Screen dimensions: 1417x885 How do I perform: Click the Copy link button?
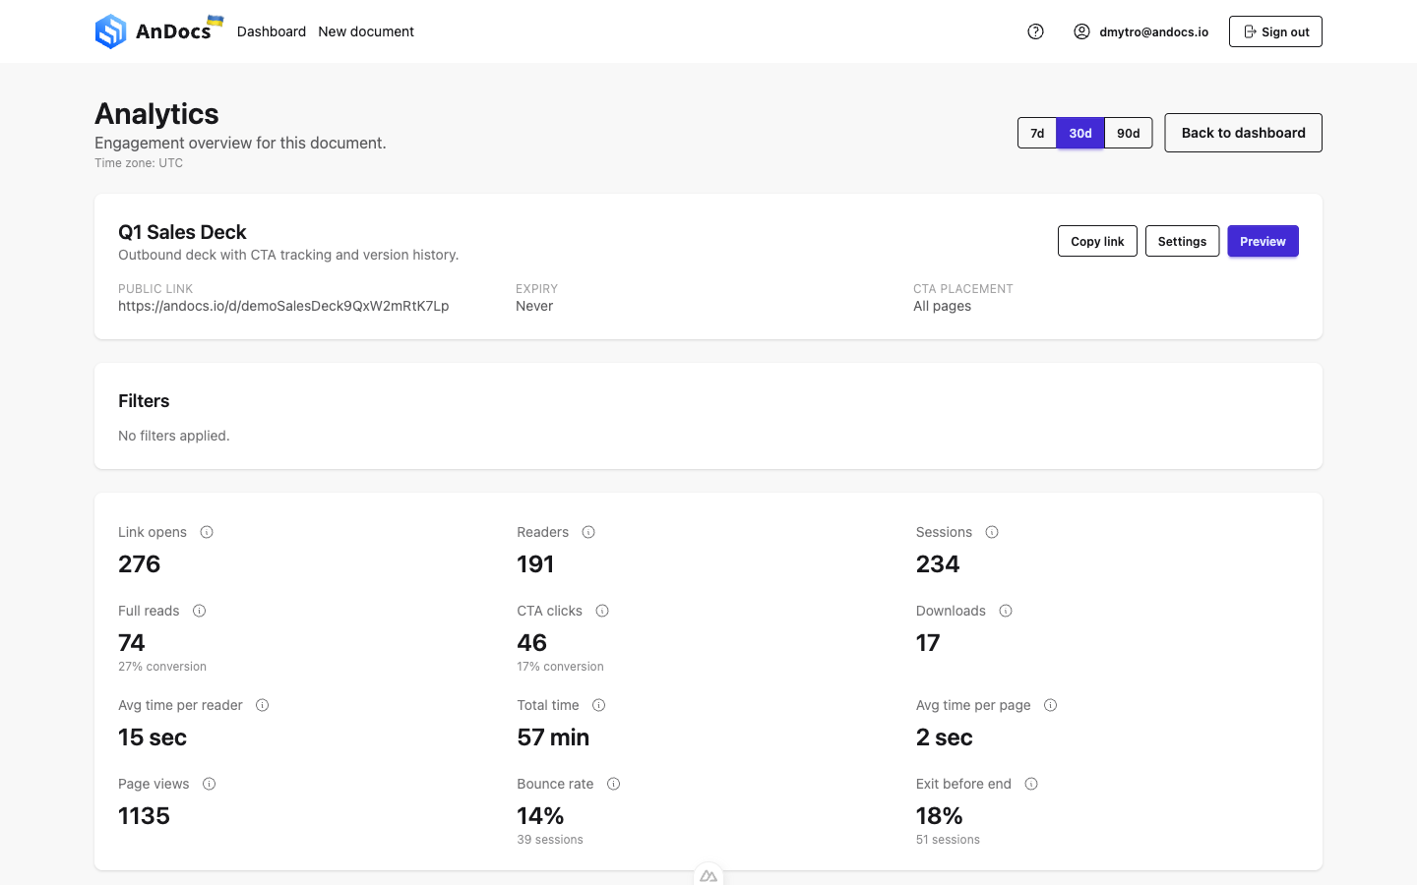(x=1097, y=240)
